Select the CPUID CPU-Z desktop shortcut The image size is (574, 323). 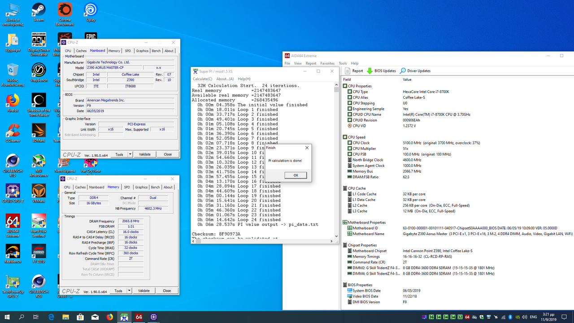pos(13,193)
